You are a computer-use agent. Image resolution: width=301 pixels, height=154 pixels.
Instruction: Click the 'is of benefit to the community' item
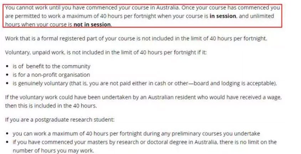coord(51,67)
